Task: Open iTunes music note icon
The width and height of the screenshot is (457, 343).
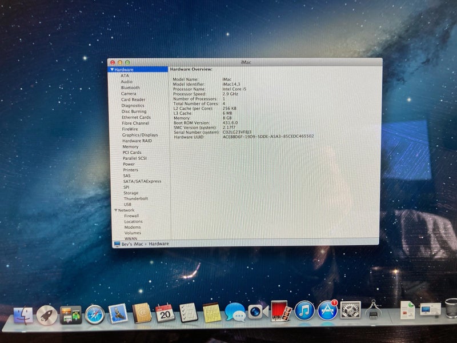Action: point(304,310)
